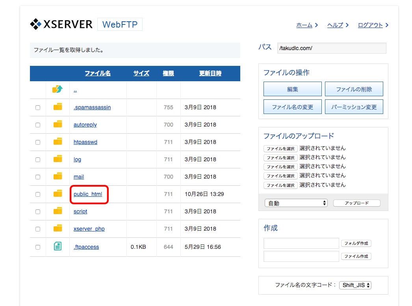Click the パス input field
This screenshot has width=412, height=306.
(x=331, y=48)
